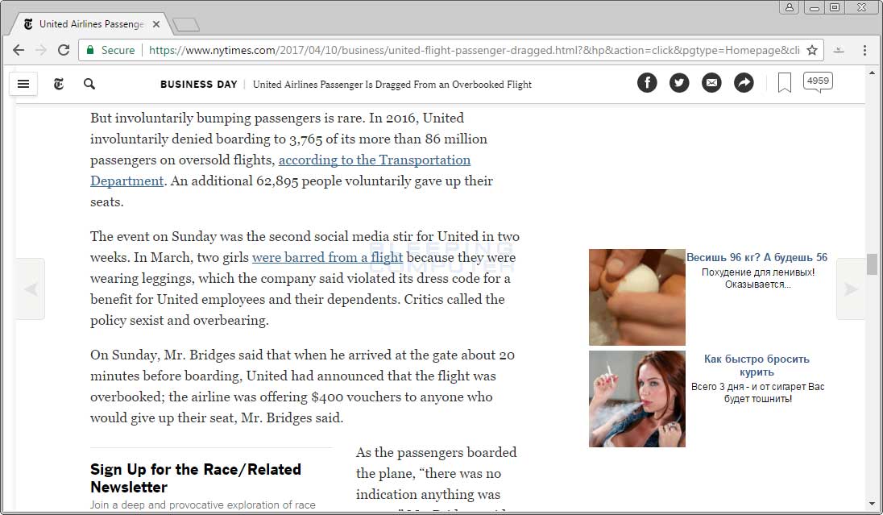
Task: Click the 'Всего 3 дня' ad description text
Action: point(758,392)
